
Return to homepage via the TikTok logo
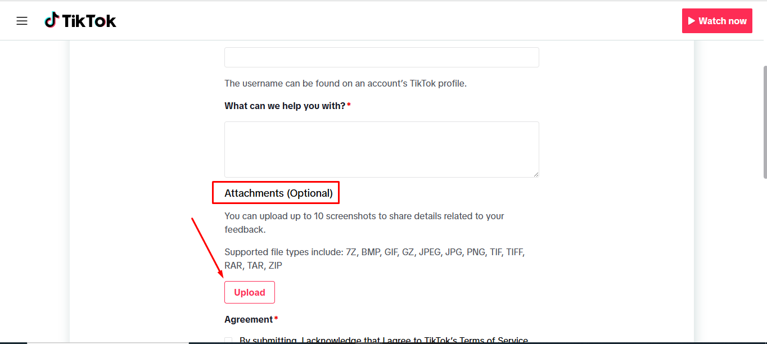click(x=80, y=20)
